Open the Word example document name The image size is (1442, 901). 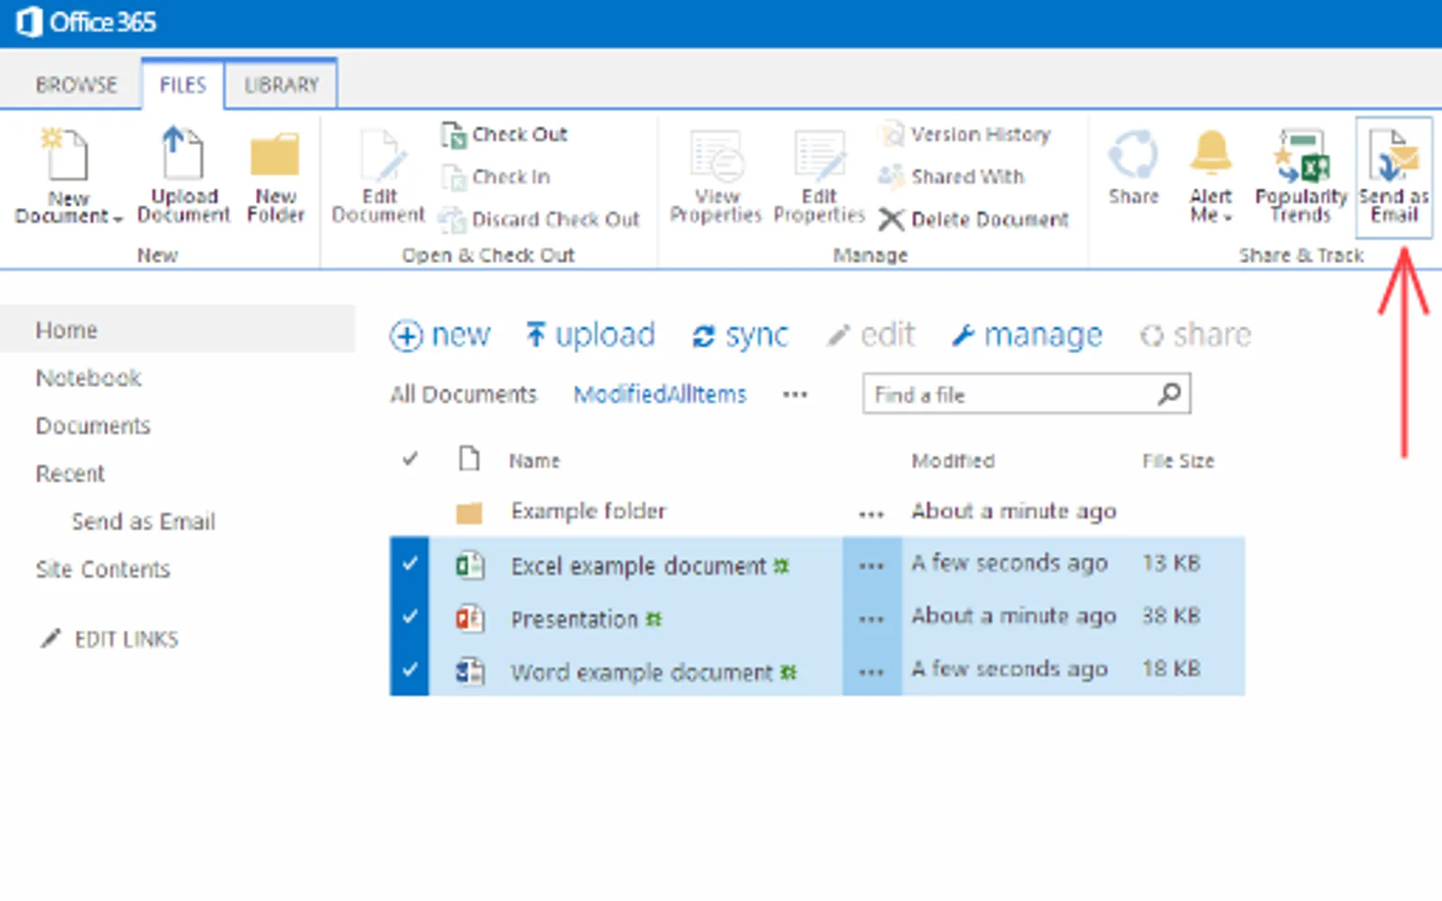click(642, 672)
